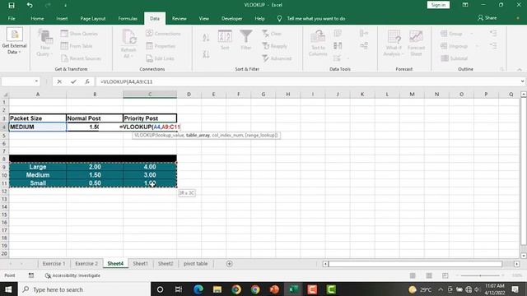Click the Insert Function fx button
The image size is (527, 296).
click(87, 81)
